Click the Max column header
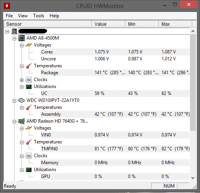 coord(175,24)
